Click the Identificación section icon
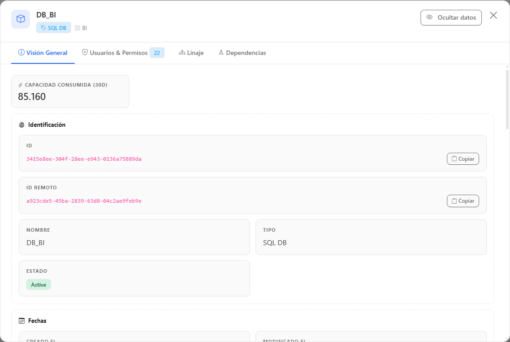The width and height of the screenshot is (510, 342). tap(22, 125)
